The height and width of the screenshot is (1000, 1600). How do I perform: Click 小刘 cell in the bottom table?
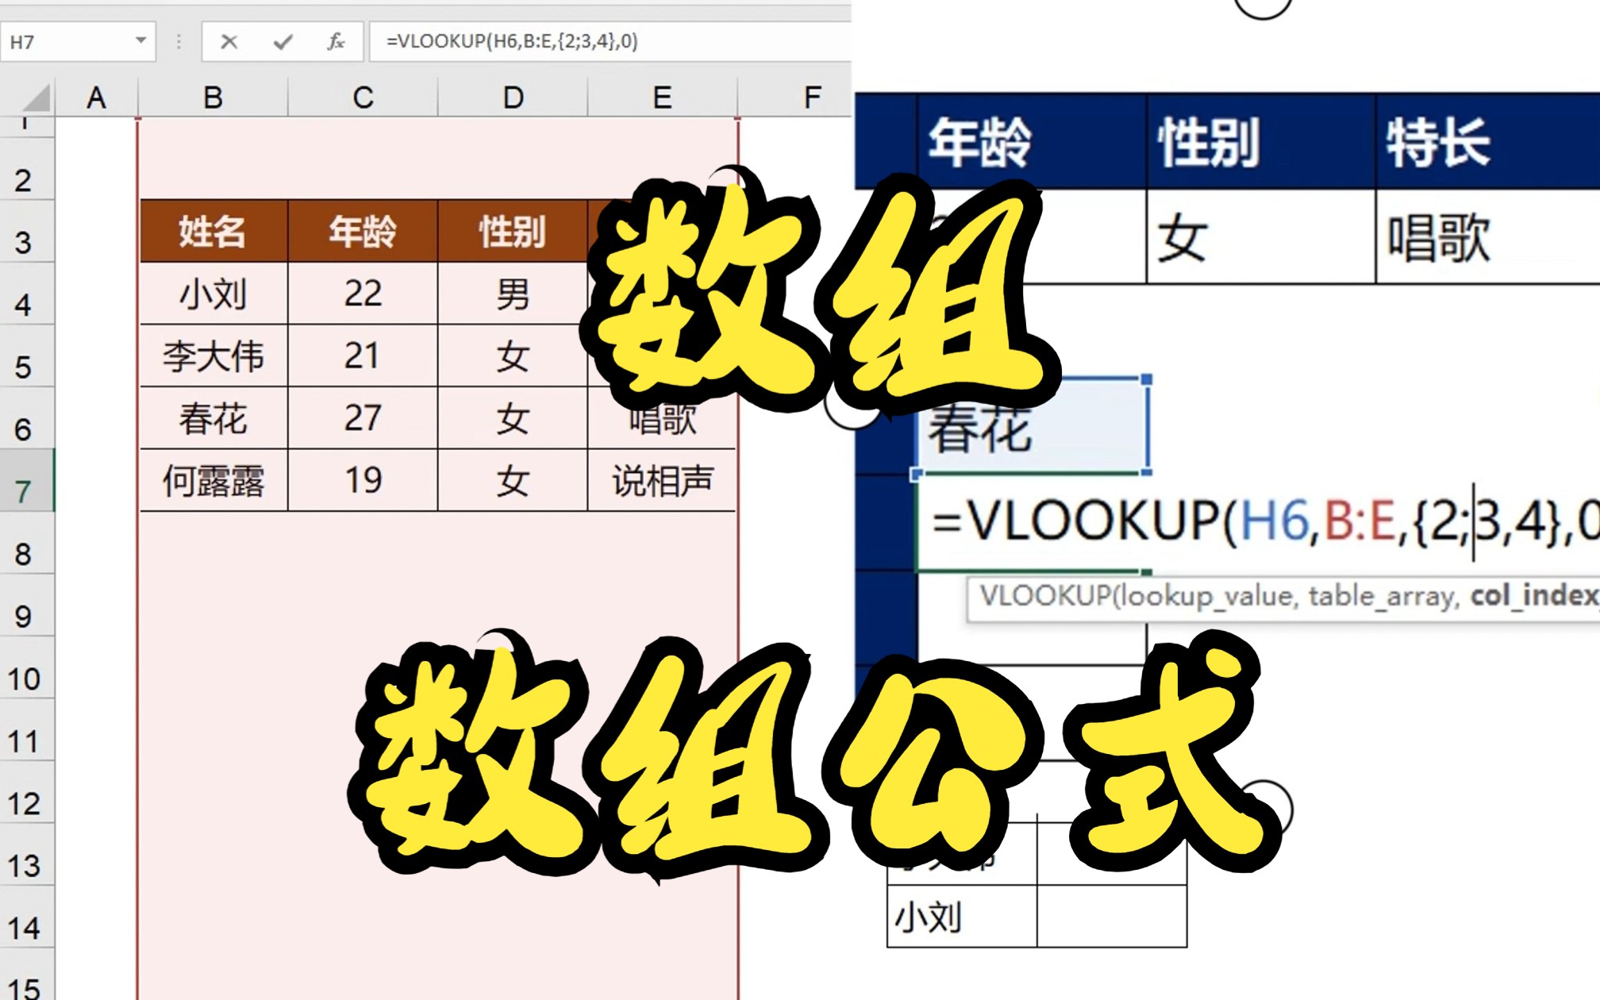pos(962,917)
